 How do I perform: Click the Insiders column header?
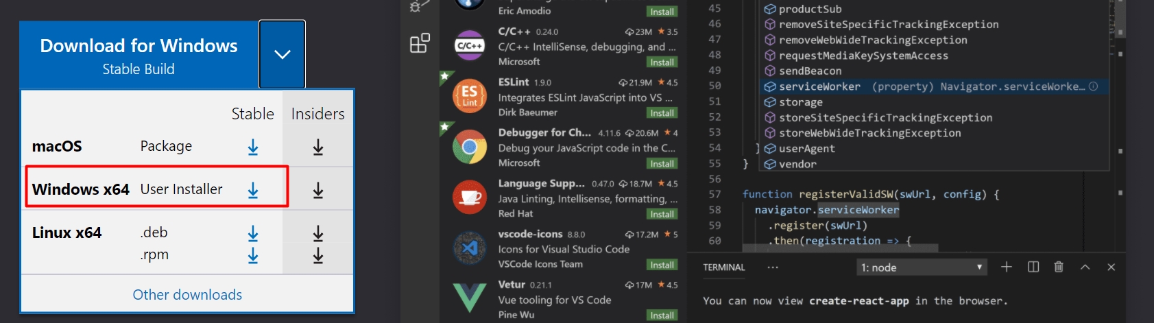[318, 114]
